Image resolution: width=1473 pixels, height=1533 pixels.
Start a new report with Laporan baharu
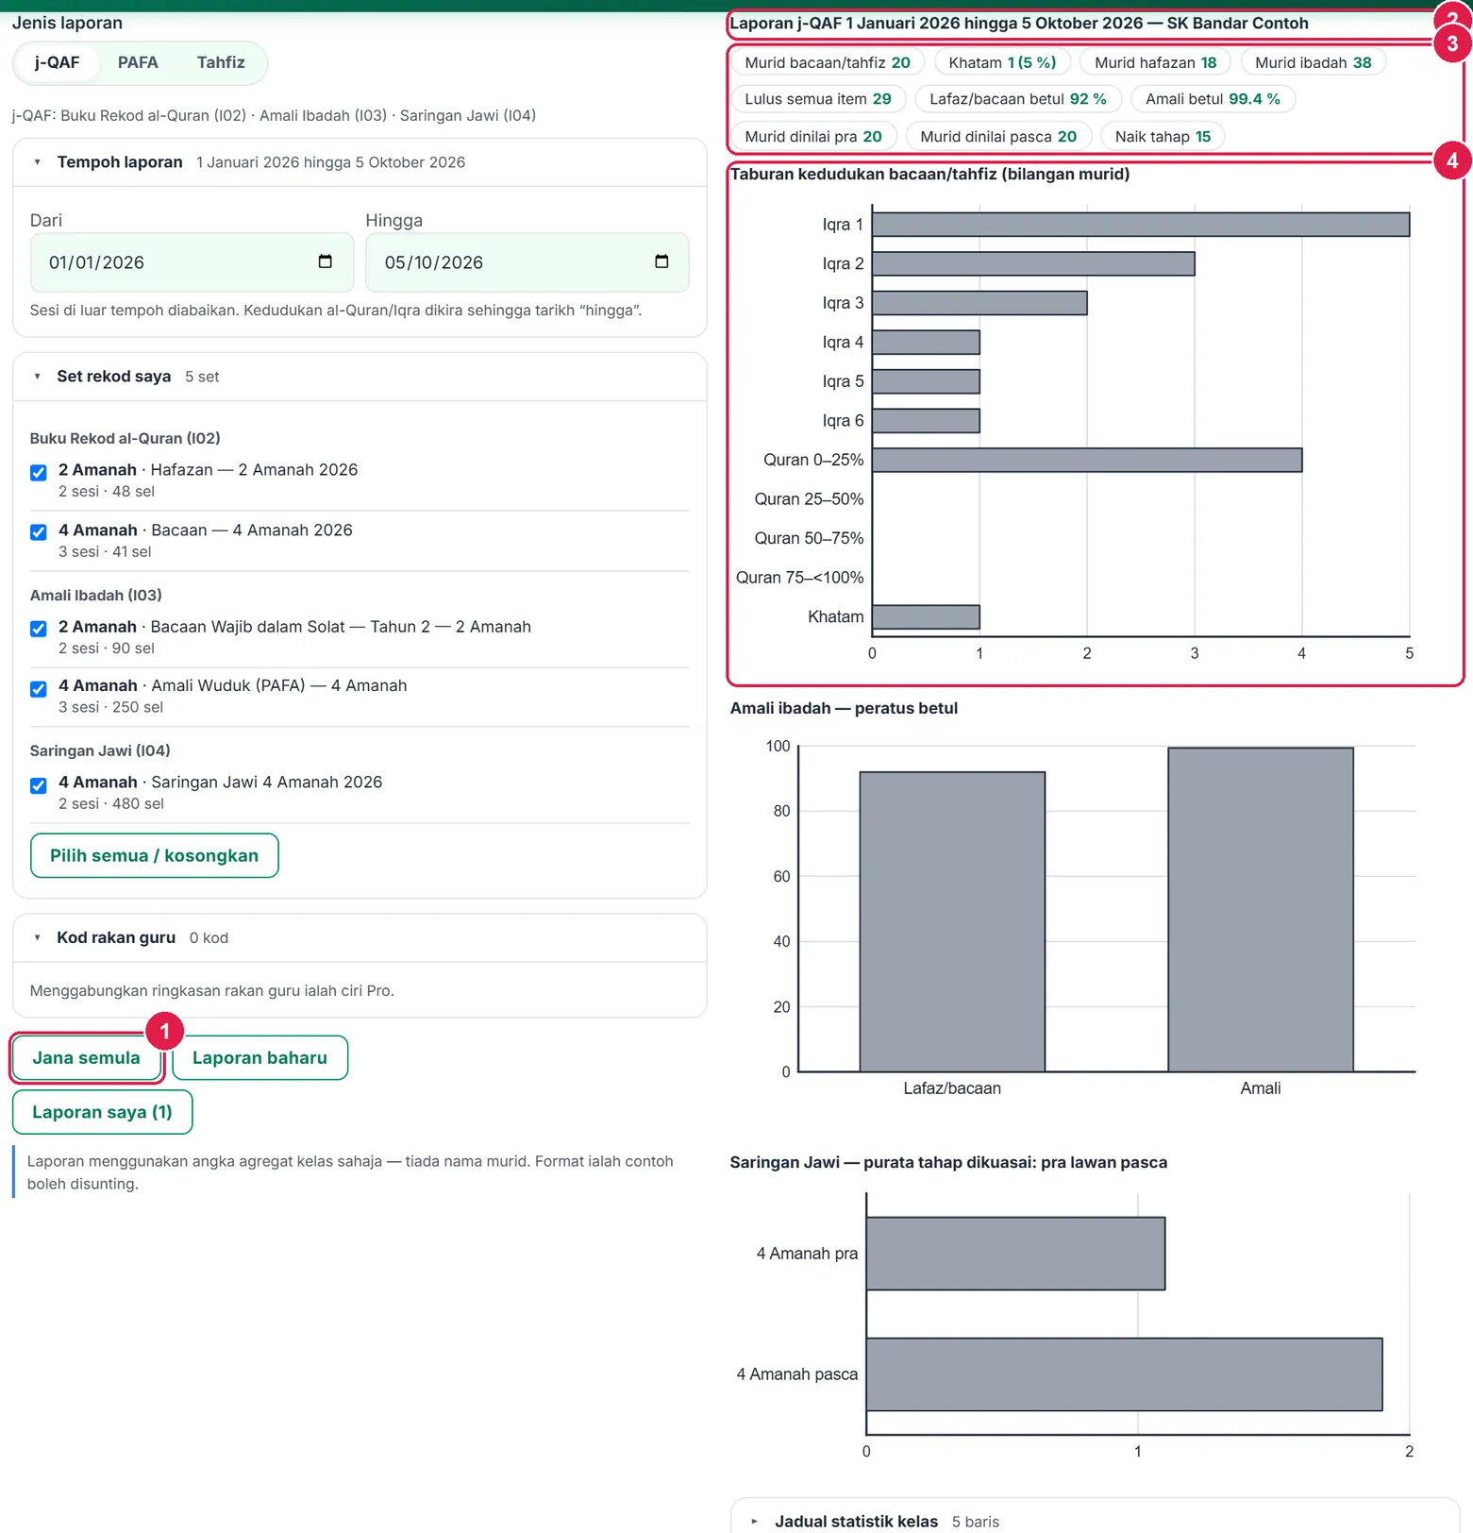coord(259,1058)
